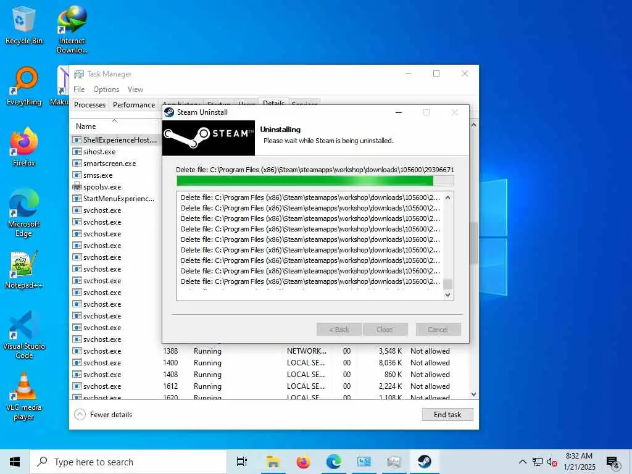Image resolution: width=632 pixels, height=474 pixels.
Task: Click the 2,224 K memory value
Action: click(390, 386)
